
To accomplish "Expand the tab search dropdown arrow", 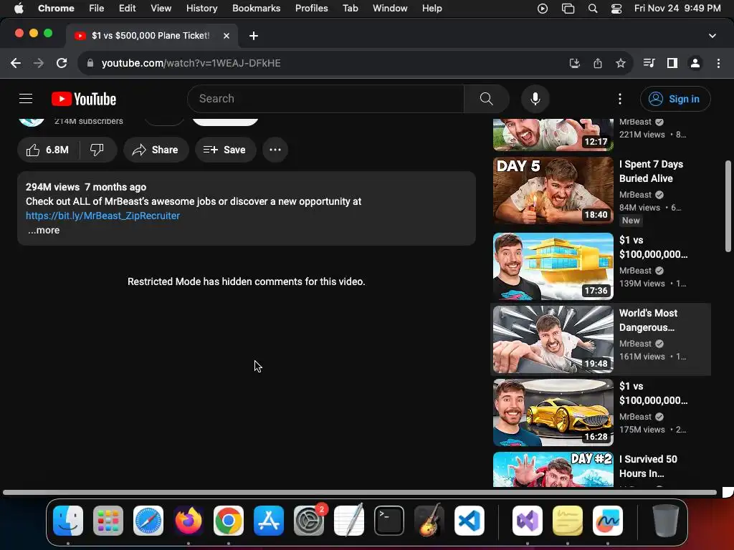I will (712, 36).
